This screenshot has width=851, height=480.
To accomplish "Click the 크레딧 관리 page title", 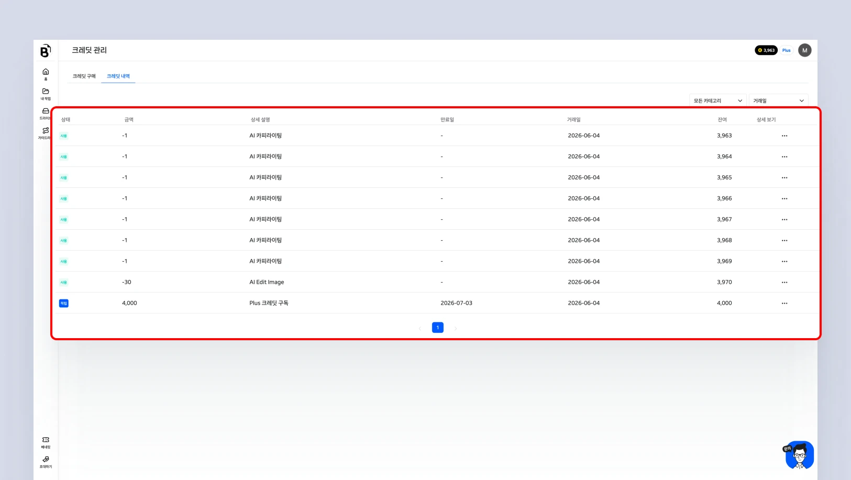I will pyautogui.click(x=90, y=50).
